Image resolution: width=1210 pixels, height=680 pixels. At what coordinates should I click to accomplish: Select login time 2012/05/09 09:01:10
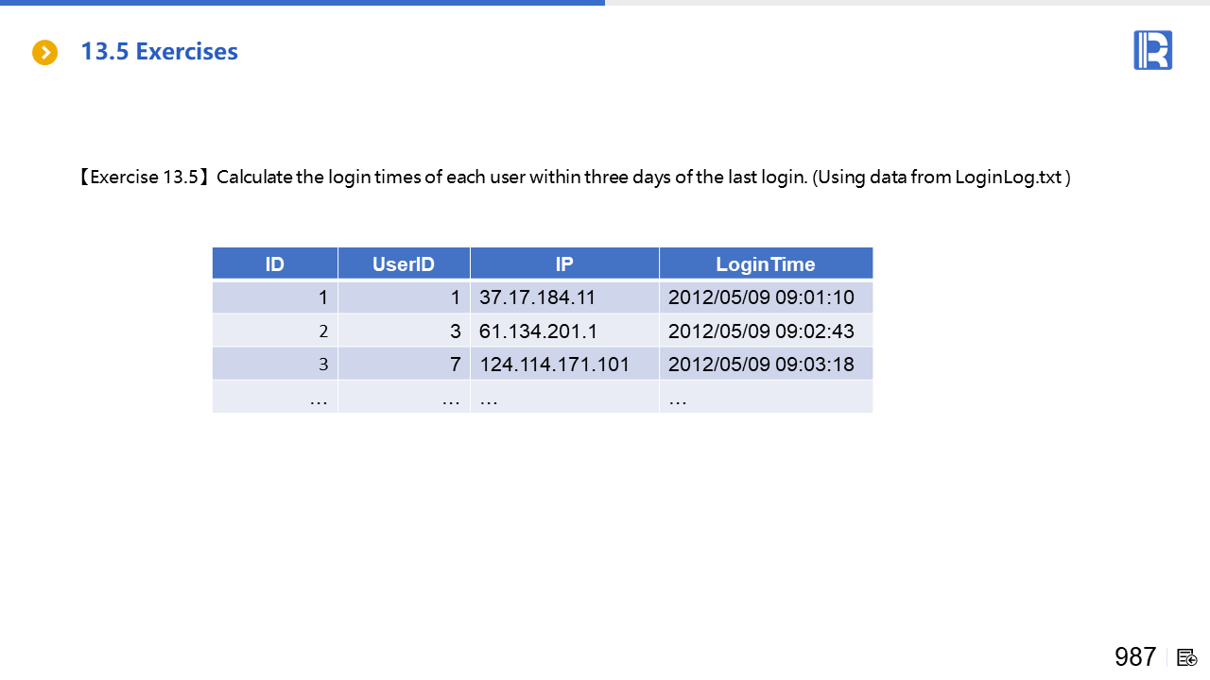(761, 297)
